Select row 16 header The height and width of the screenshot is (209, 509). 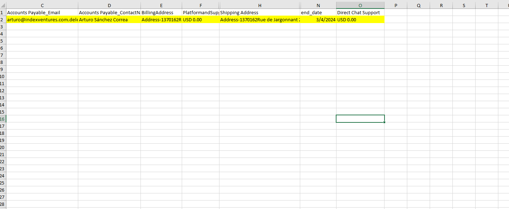3,119
